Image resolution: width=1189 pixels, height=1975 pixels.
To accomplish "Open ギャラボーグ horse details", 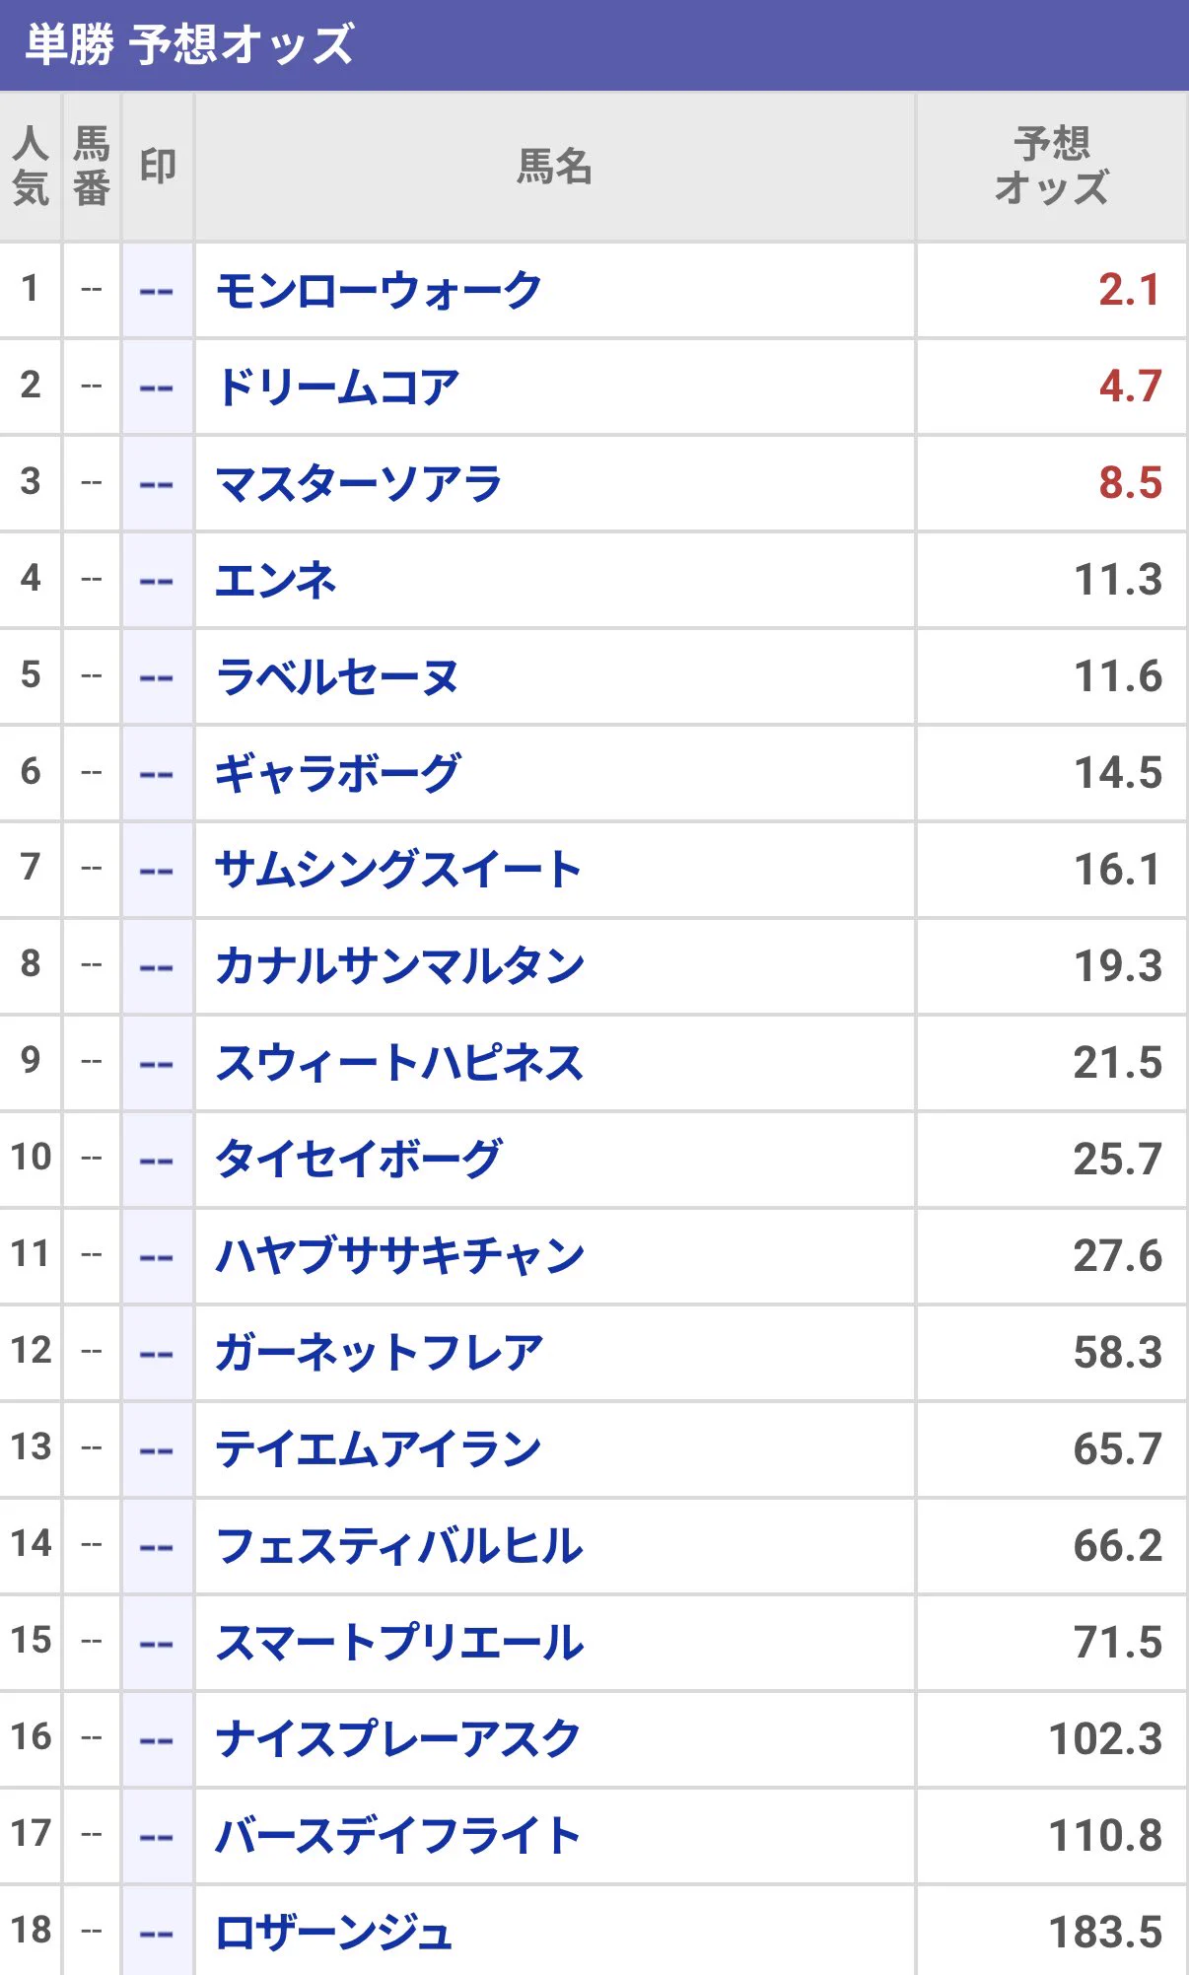I will 338,774.
